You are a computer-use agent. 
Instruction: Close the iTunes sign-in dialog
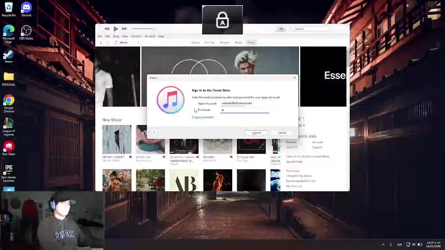pos(295,77)
